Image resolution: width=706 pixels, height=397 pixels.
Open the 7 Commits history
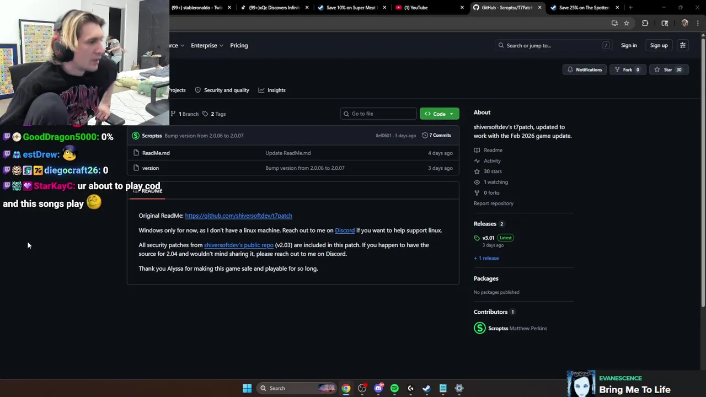pos(436,135)
